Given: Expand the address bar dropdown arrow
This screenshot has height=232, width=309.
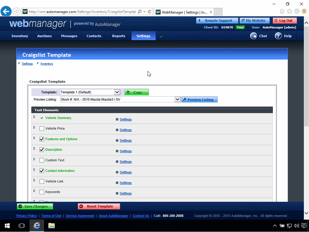Looking at the screenshot, I should coord(145,12).
